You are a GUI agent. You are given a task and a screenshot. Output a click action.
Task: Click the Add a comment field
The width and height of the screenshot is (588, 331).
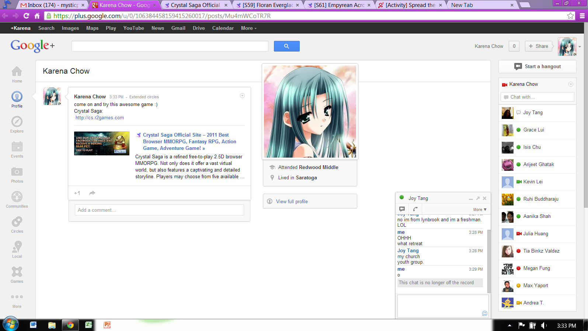coord(159,210)
